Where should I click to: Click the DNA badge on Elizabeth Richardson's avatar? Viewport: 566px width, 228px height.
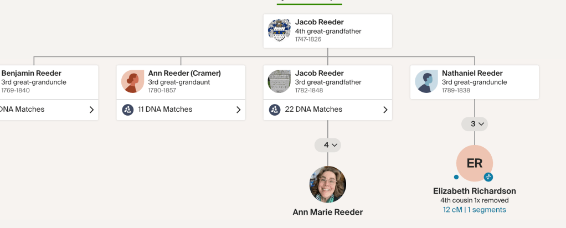click(x=488, y=177)
